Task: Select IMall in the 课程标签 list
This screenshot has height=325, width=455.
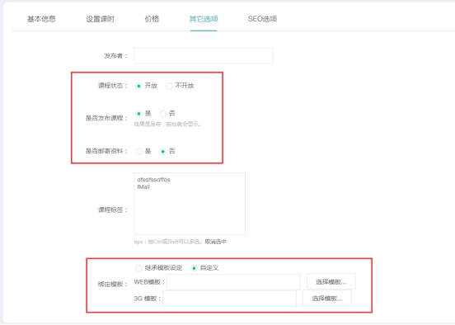Action: tap(143, 187)
